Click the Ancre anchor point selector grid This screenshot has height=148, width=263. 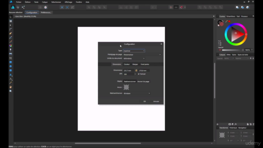click(126, 87)
